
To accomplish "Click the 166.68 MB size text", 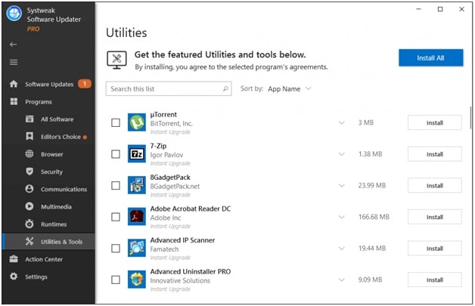I will pos(374,217).
